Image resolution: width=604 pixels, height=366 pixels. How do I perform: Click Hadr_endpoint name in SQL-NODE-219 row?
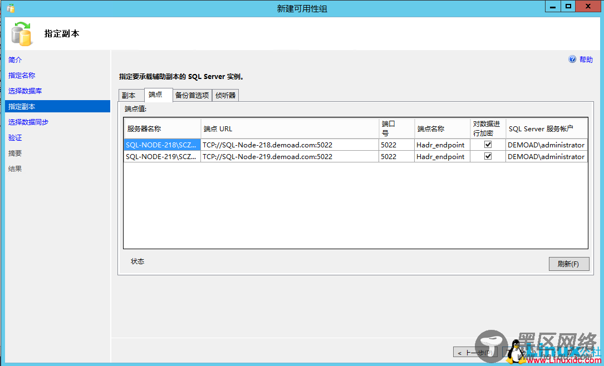(x=442, y=156)
